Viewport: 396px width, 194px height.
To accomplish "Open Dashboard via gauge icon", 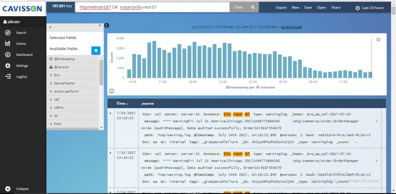I will [x=8, y=55].
